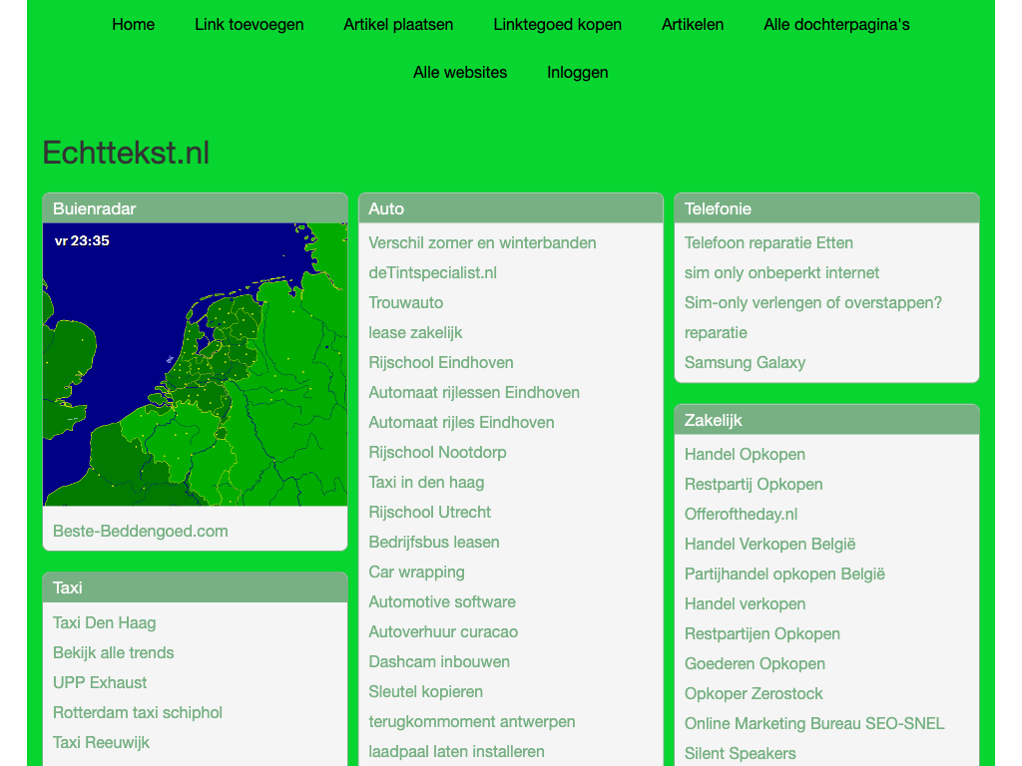This screenshot has width=1022, height=766.
Task: Open the Rijschool Utrecht link
Action: click(x=429, y=512)
